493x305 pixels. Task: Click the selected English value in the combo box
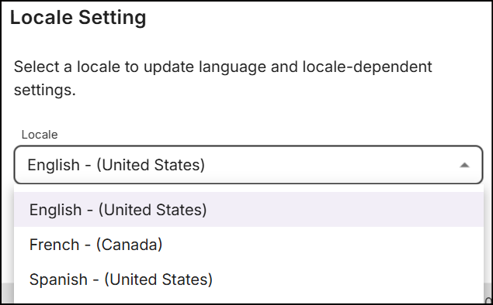[116, 165]
